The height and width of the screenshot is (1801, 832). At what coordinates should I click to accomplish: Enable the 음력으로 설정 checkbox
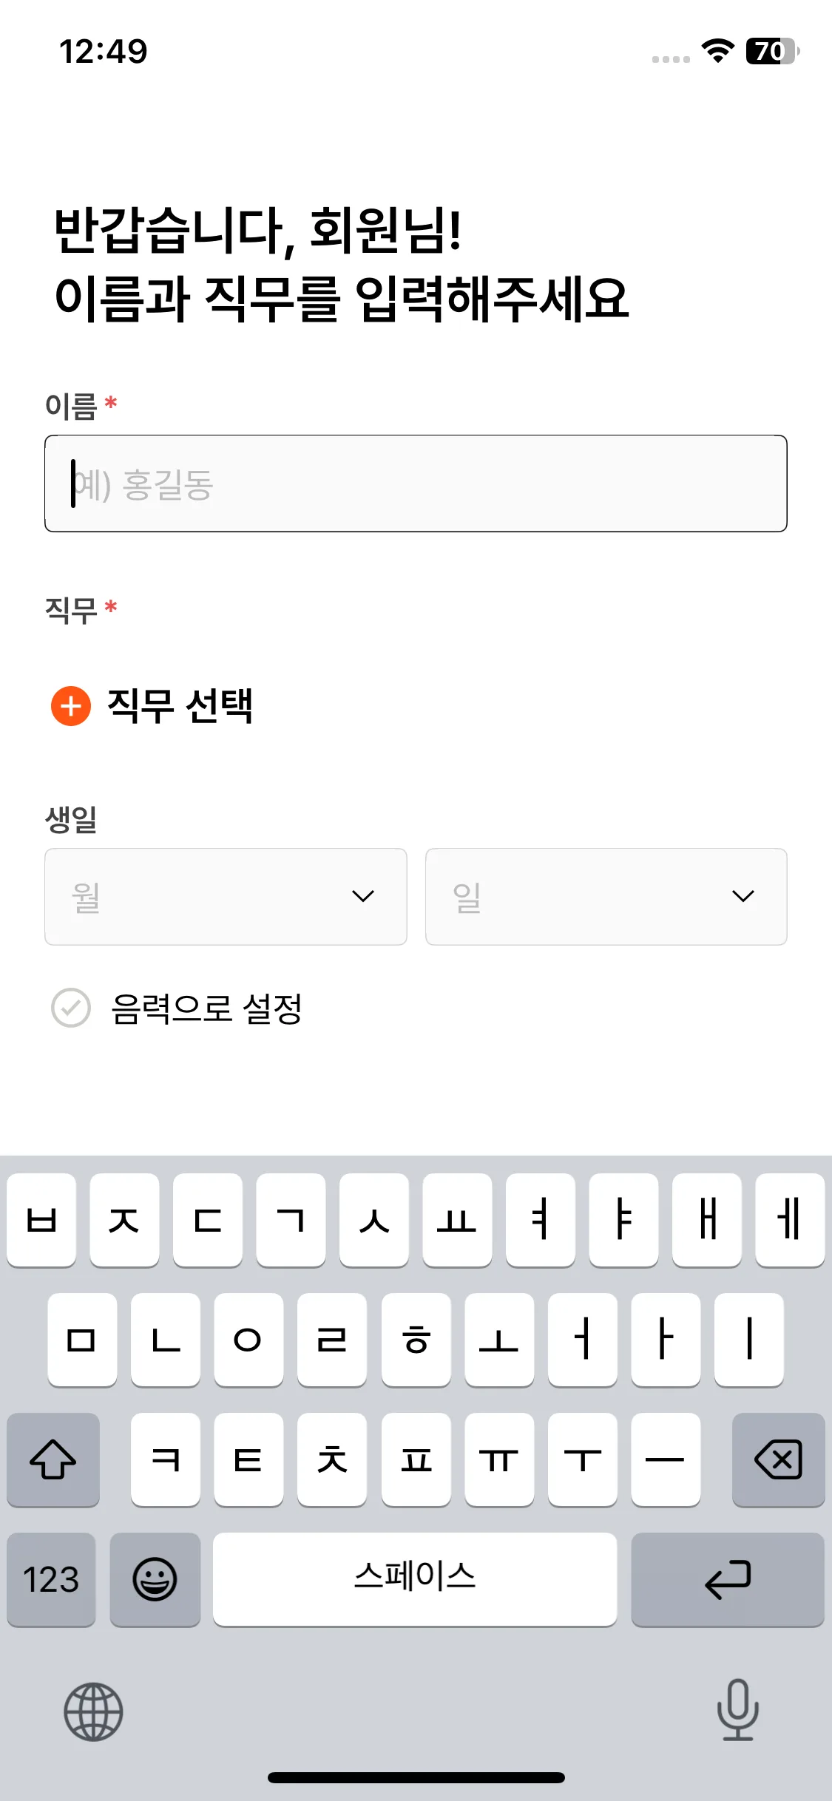coord(71,1008)
